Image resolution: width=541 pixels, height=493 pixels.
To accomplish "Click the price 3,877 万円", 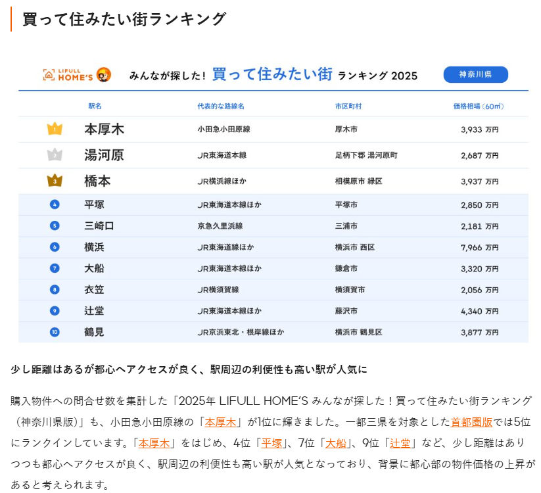I will point(480,333).
